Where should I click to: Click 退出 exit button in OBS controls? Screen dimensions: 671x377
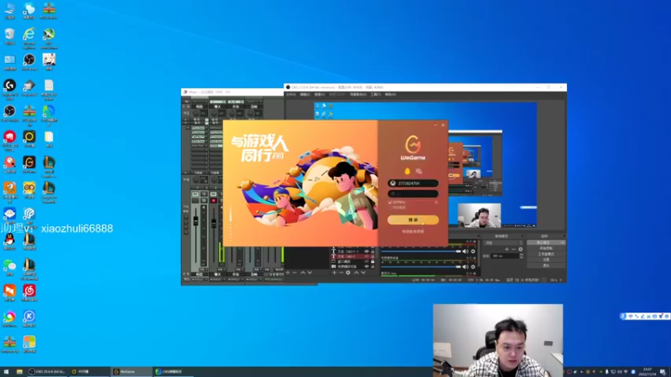(546, 266)
